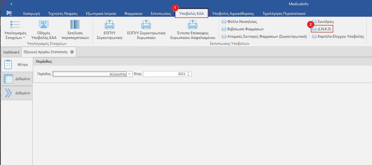This screenshot has width=372, height=165.
Task: Open Καρτέλα Ελέγχου Υποβολής
Action: coord(338,36)
